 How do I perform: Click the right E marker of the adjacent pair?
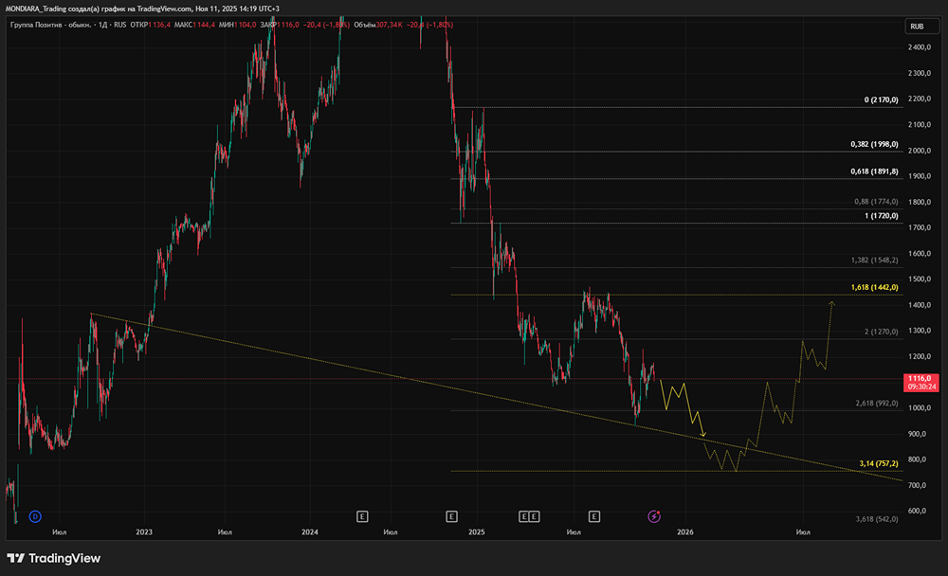[536, 516]
